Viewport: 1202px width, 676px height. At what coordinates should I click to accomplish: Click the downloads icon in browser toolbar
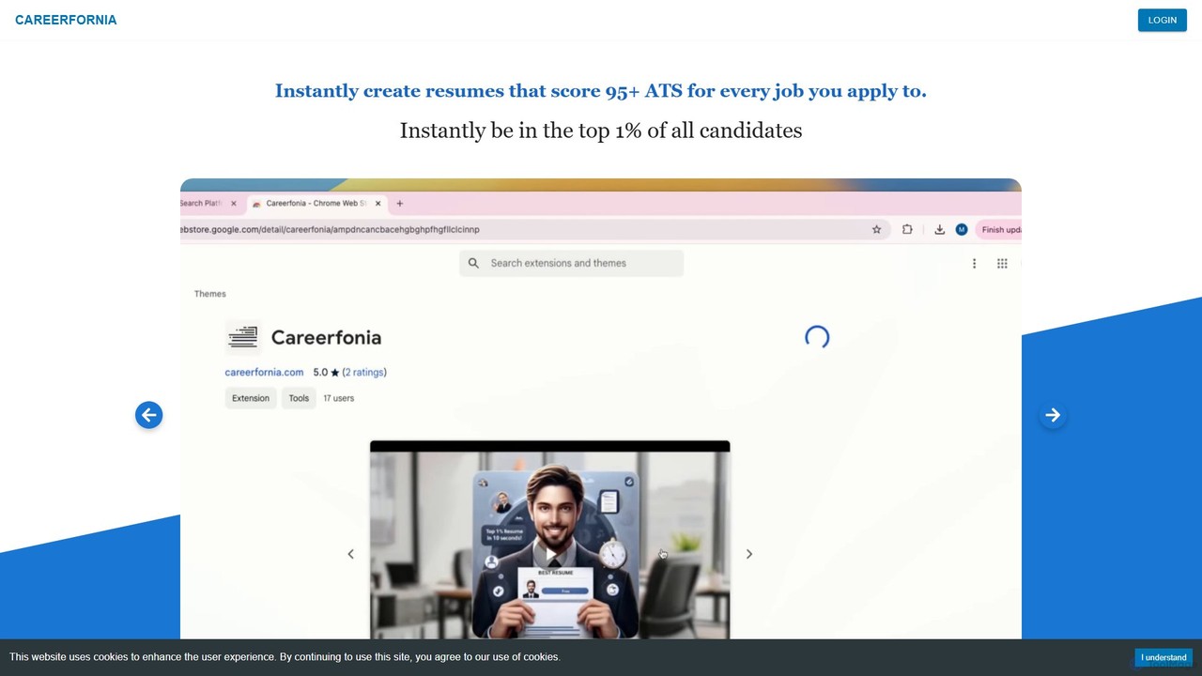pos(939,229)
